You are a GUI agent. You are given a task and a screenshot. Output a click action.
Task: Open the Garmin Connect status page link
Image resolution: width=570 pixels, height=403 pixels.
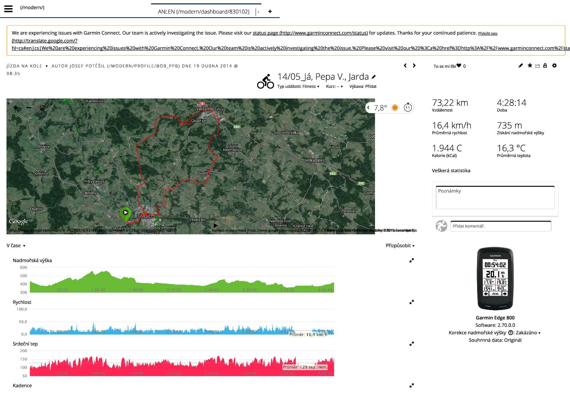[310, 33]
